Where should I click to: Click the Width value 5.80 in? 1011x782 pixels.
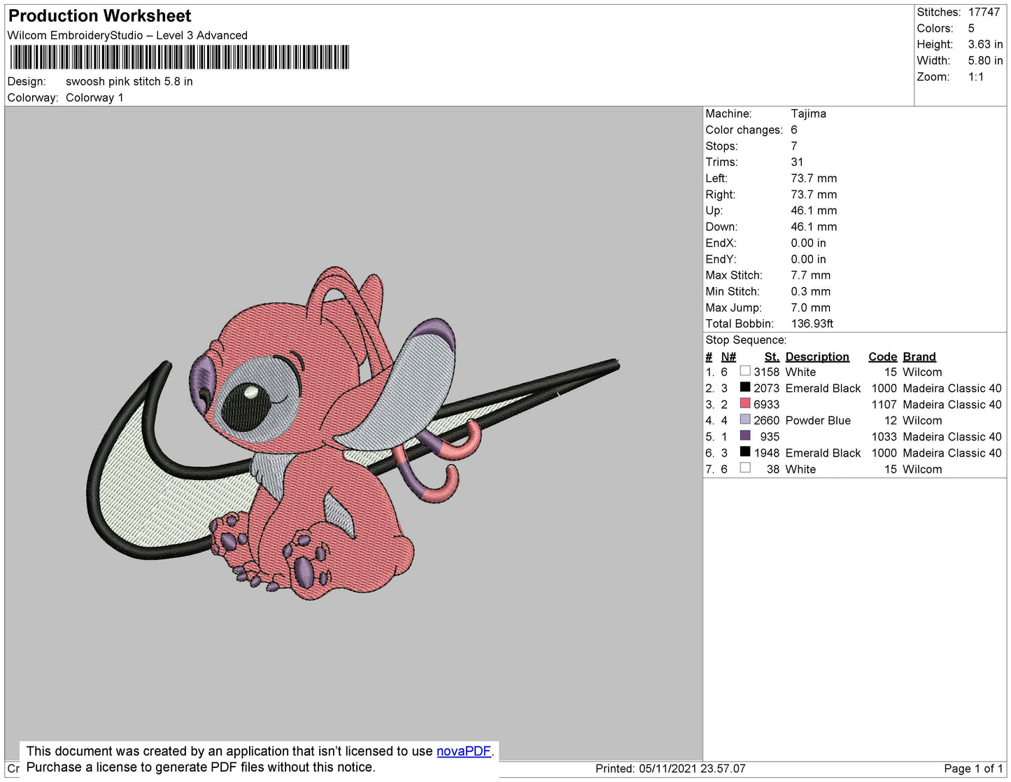tap(985, 60)
